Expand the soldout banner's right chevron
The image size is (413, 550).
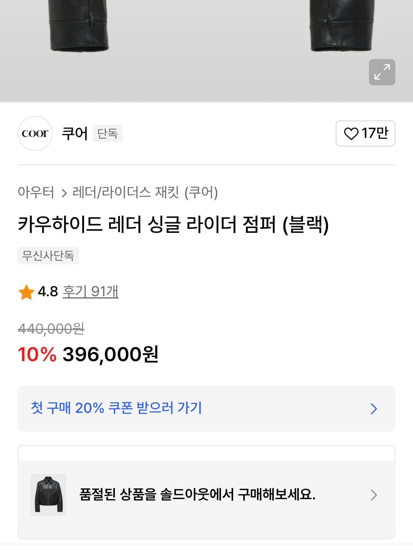[374, 495]
